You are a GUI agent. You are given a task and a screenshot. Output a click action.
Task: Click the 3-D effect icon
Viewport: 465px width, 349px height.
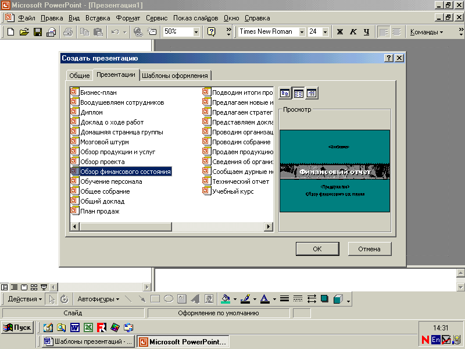338,299
